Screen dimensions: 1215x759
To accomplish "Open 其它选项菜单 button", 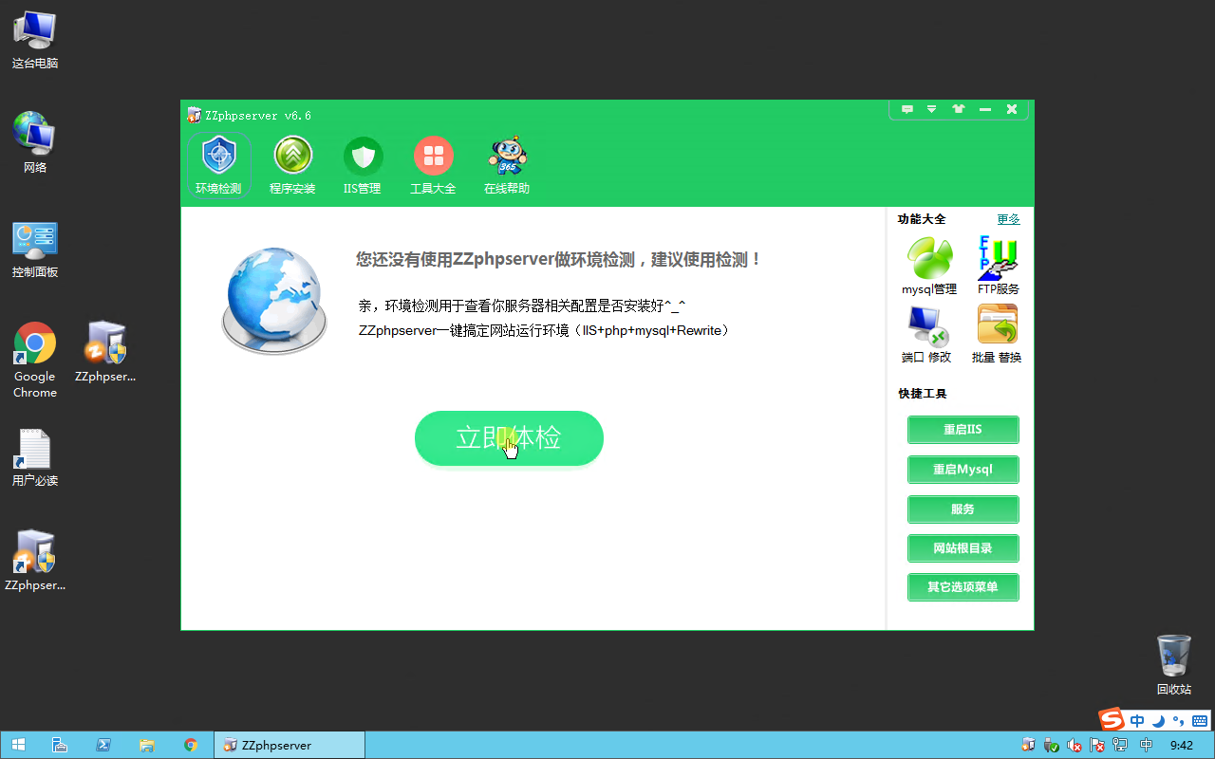I will (x=963, y=587).
